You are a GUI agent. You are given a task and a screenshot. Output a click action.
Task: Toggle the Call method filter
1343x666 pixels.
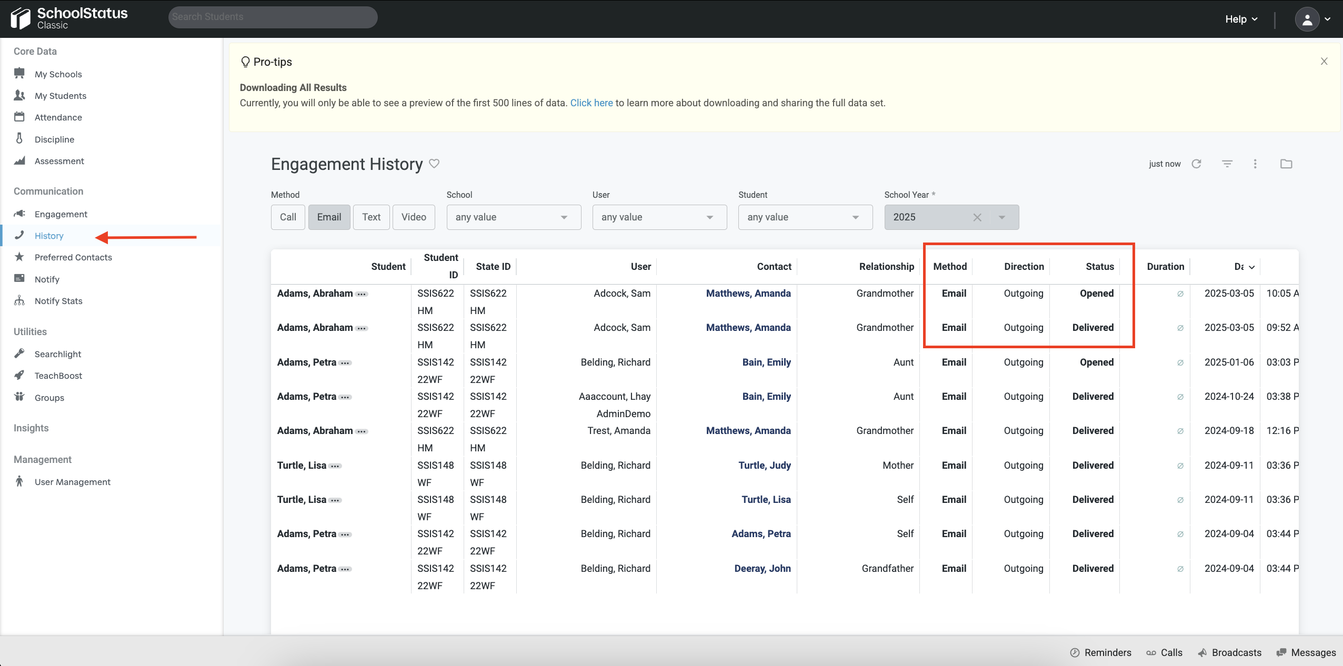tap(288, 217)
